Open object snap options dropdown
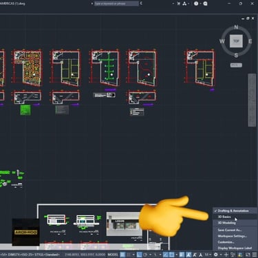258x258 pixels. (x=176, y=255)
